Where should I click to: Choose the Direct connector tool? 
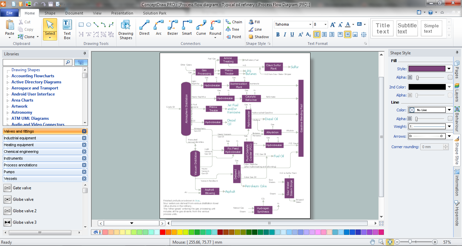tap(144, 28)
